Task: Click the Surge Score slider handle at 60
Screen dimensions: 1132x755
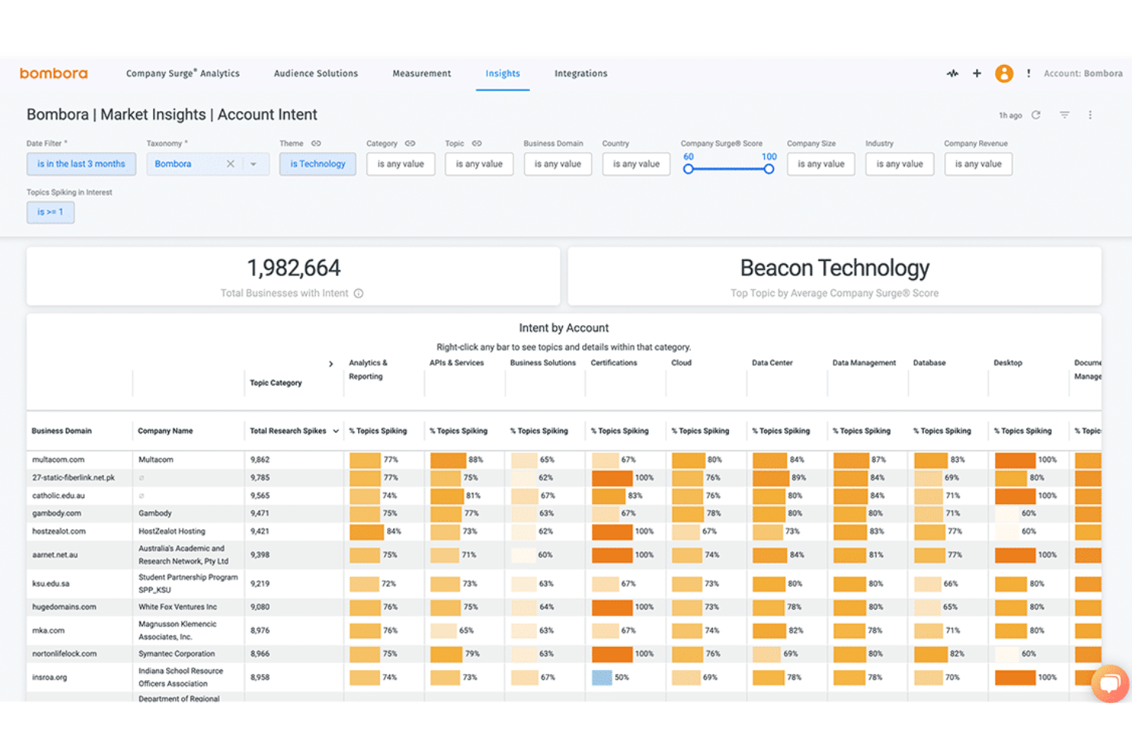Action: 688,169
